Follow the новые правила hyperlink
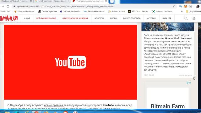This screenshot has width=201, height=113. [53, 105]
